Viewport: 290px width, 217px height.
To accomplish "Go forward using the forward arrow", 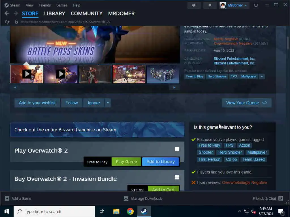I will coord(16,13).
